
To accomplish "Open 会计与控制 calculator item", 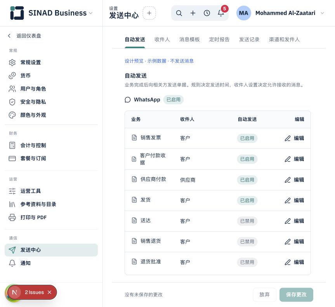I will pyautogui.click(x=51, y=145).
